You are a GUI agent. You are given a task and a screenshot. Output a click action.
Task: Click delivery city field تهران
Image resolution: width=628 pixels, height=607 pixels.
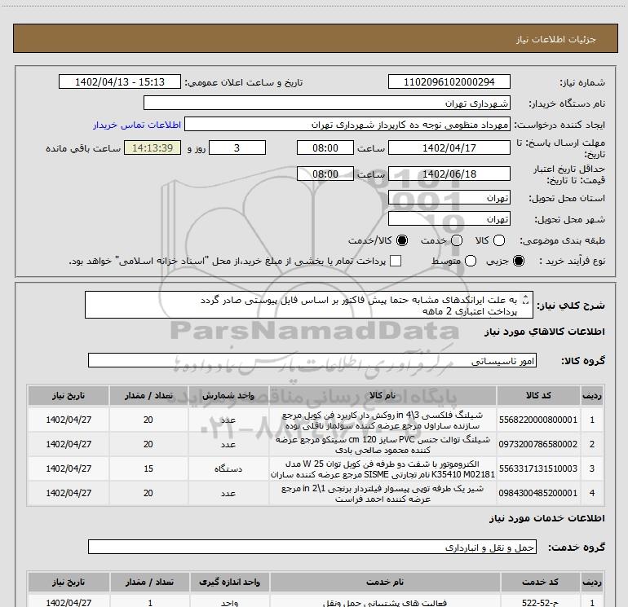[449, 218]
